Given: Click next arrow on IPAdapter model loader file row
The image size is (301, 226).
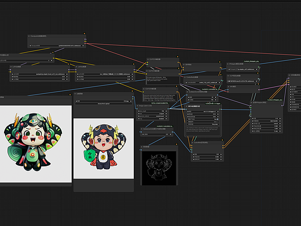Looking at the screenshot, I should [x=256, y=69].
